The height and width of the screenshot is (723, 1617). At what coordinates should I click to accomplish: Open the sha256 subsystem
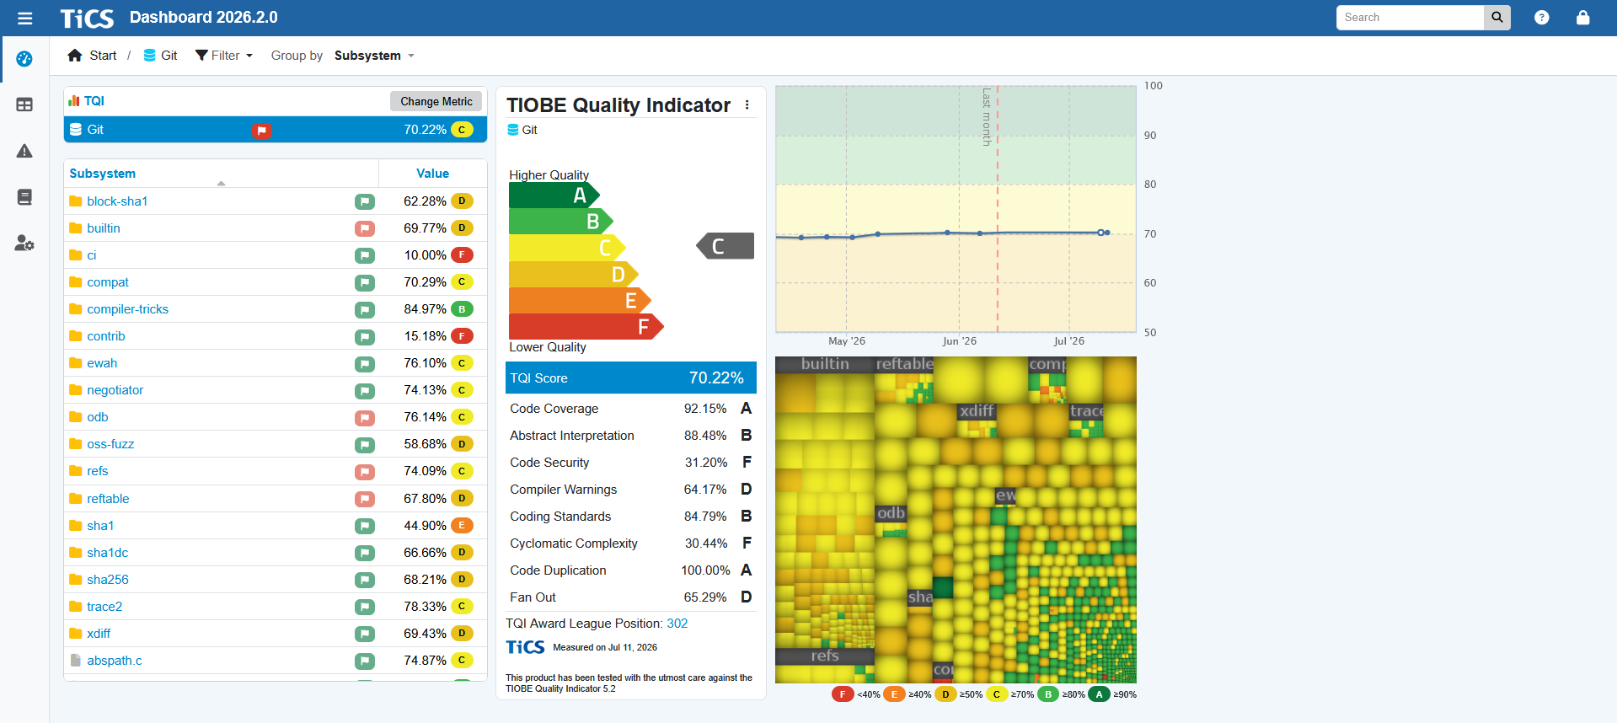pyautogui.click(x=108, y=580)
